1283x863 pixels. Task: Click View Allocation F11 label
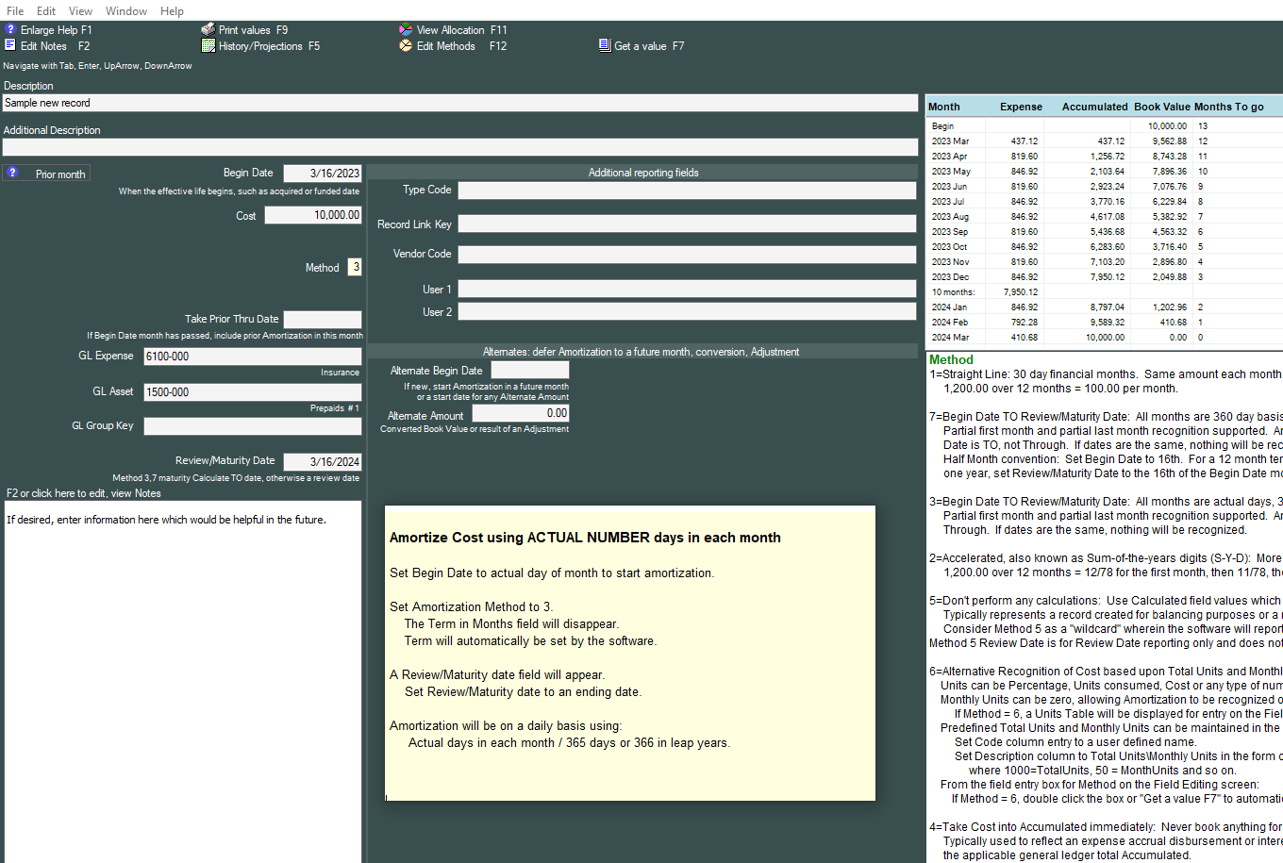tap(461, 30)
